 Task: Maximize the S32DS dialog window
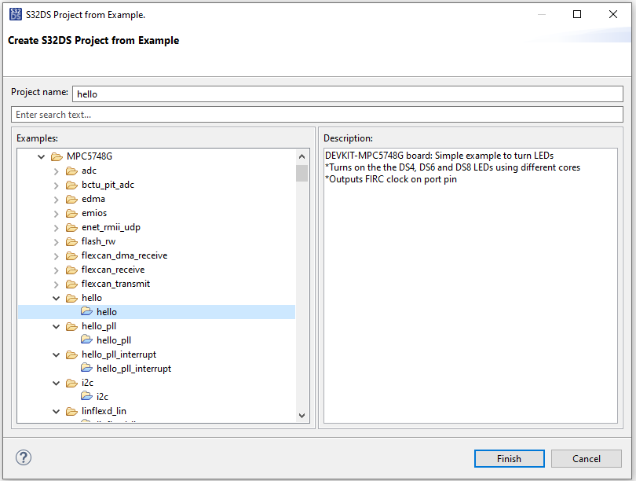click(x=577, y=14)
